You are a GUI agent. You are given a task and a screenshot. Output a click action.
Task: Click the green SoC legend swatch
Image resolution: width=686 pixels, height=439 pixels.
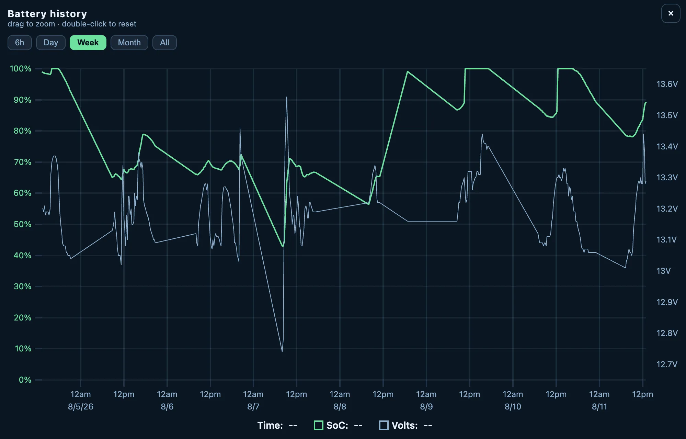coord(319,425)
